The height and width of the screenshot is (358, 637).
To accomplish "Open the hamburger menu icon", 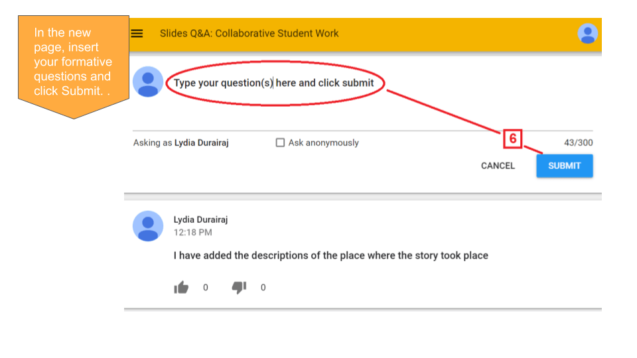I will coord(137,33).
